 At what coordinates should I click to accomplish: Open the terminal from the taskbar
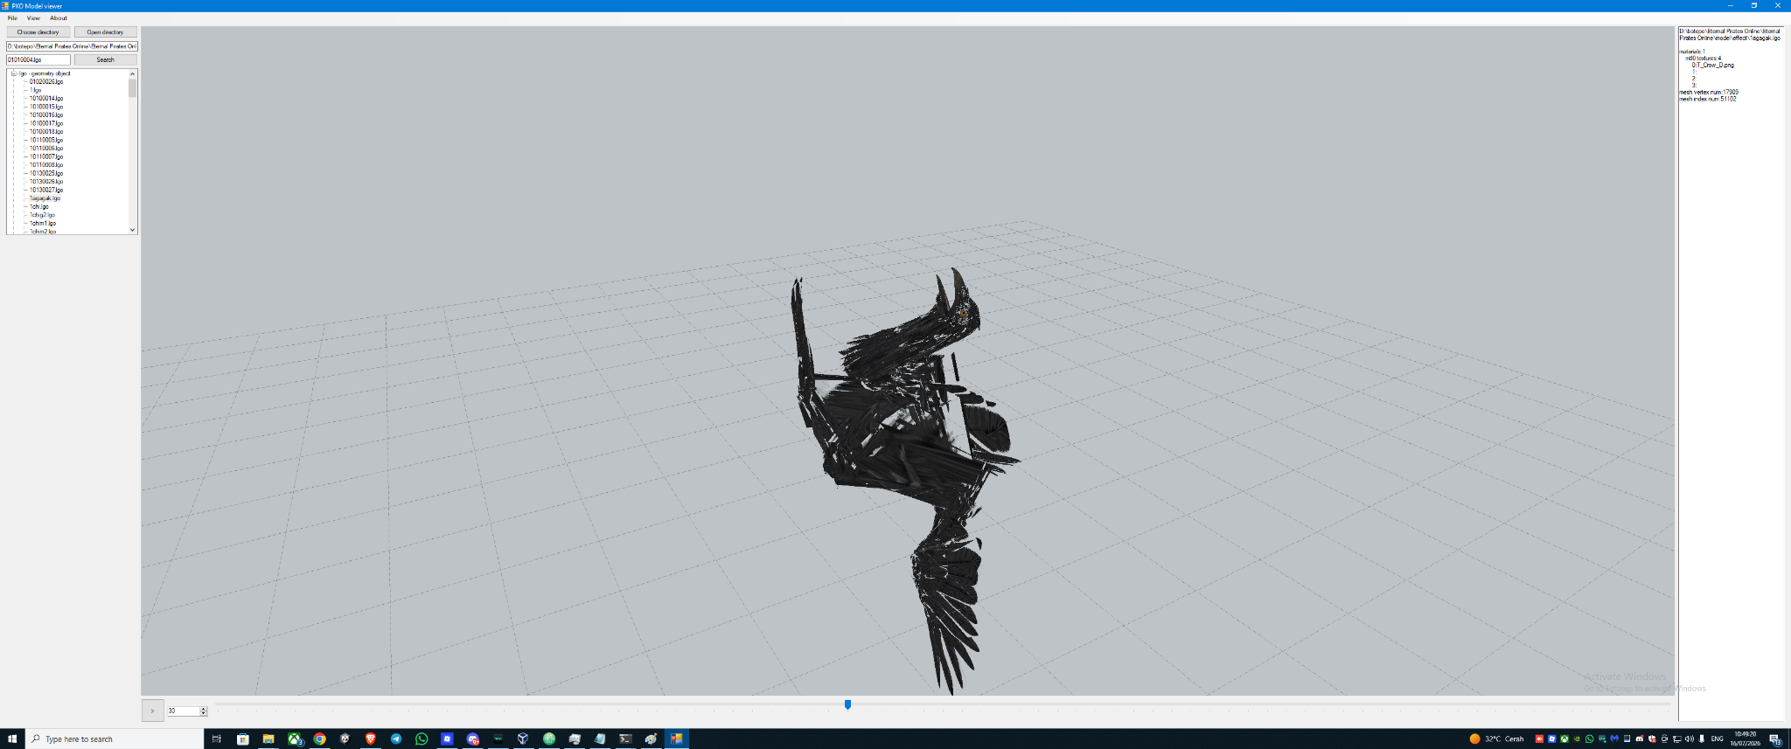(x=625, y=739)
